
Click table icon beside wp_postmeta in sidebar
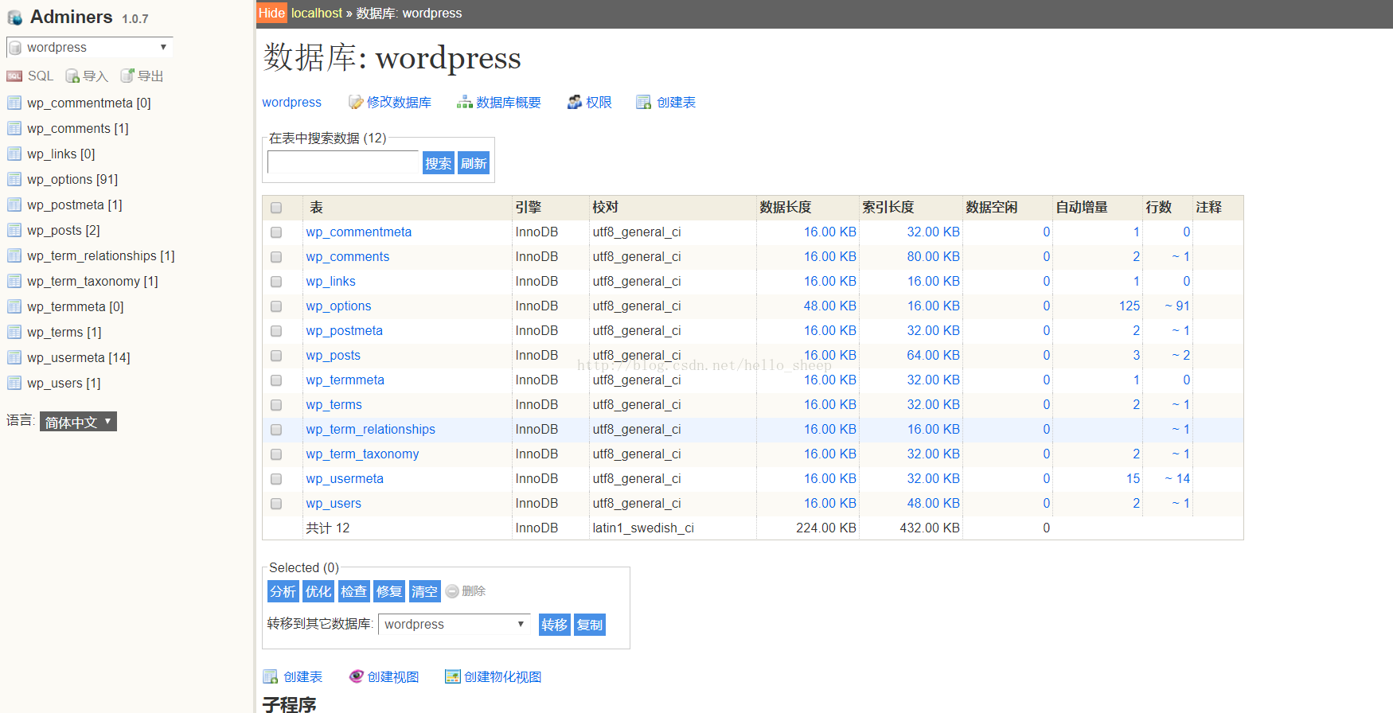click(x=14, y=205)
